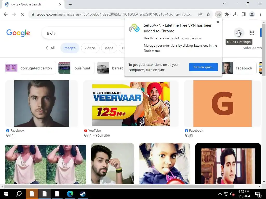Open the Extensions puzzle piece menu
The image size is (266, 199).
227,15
